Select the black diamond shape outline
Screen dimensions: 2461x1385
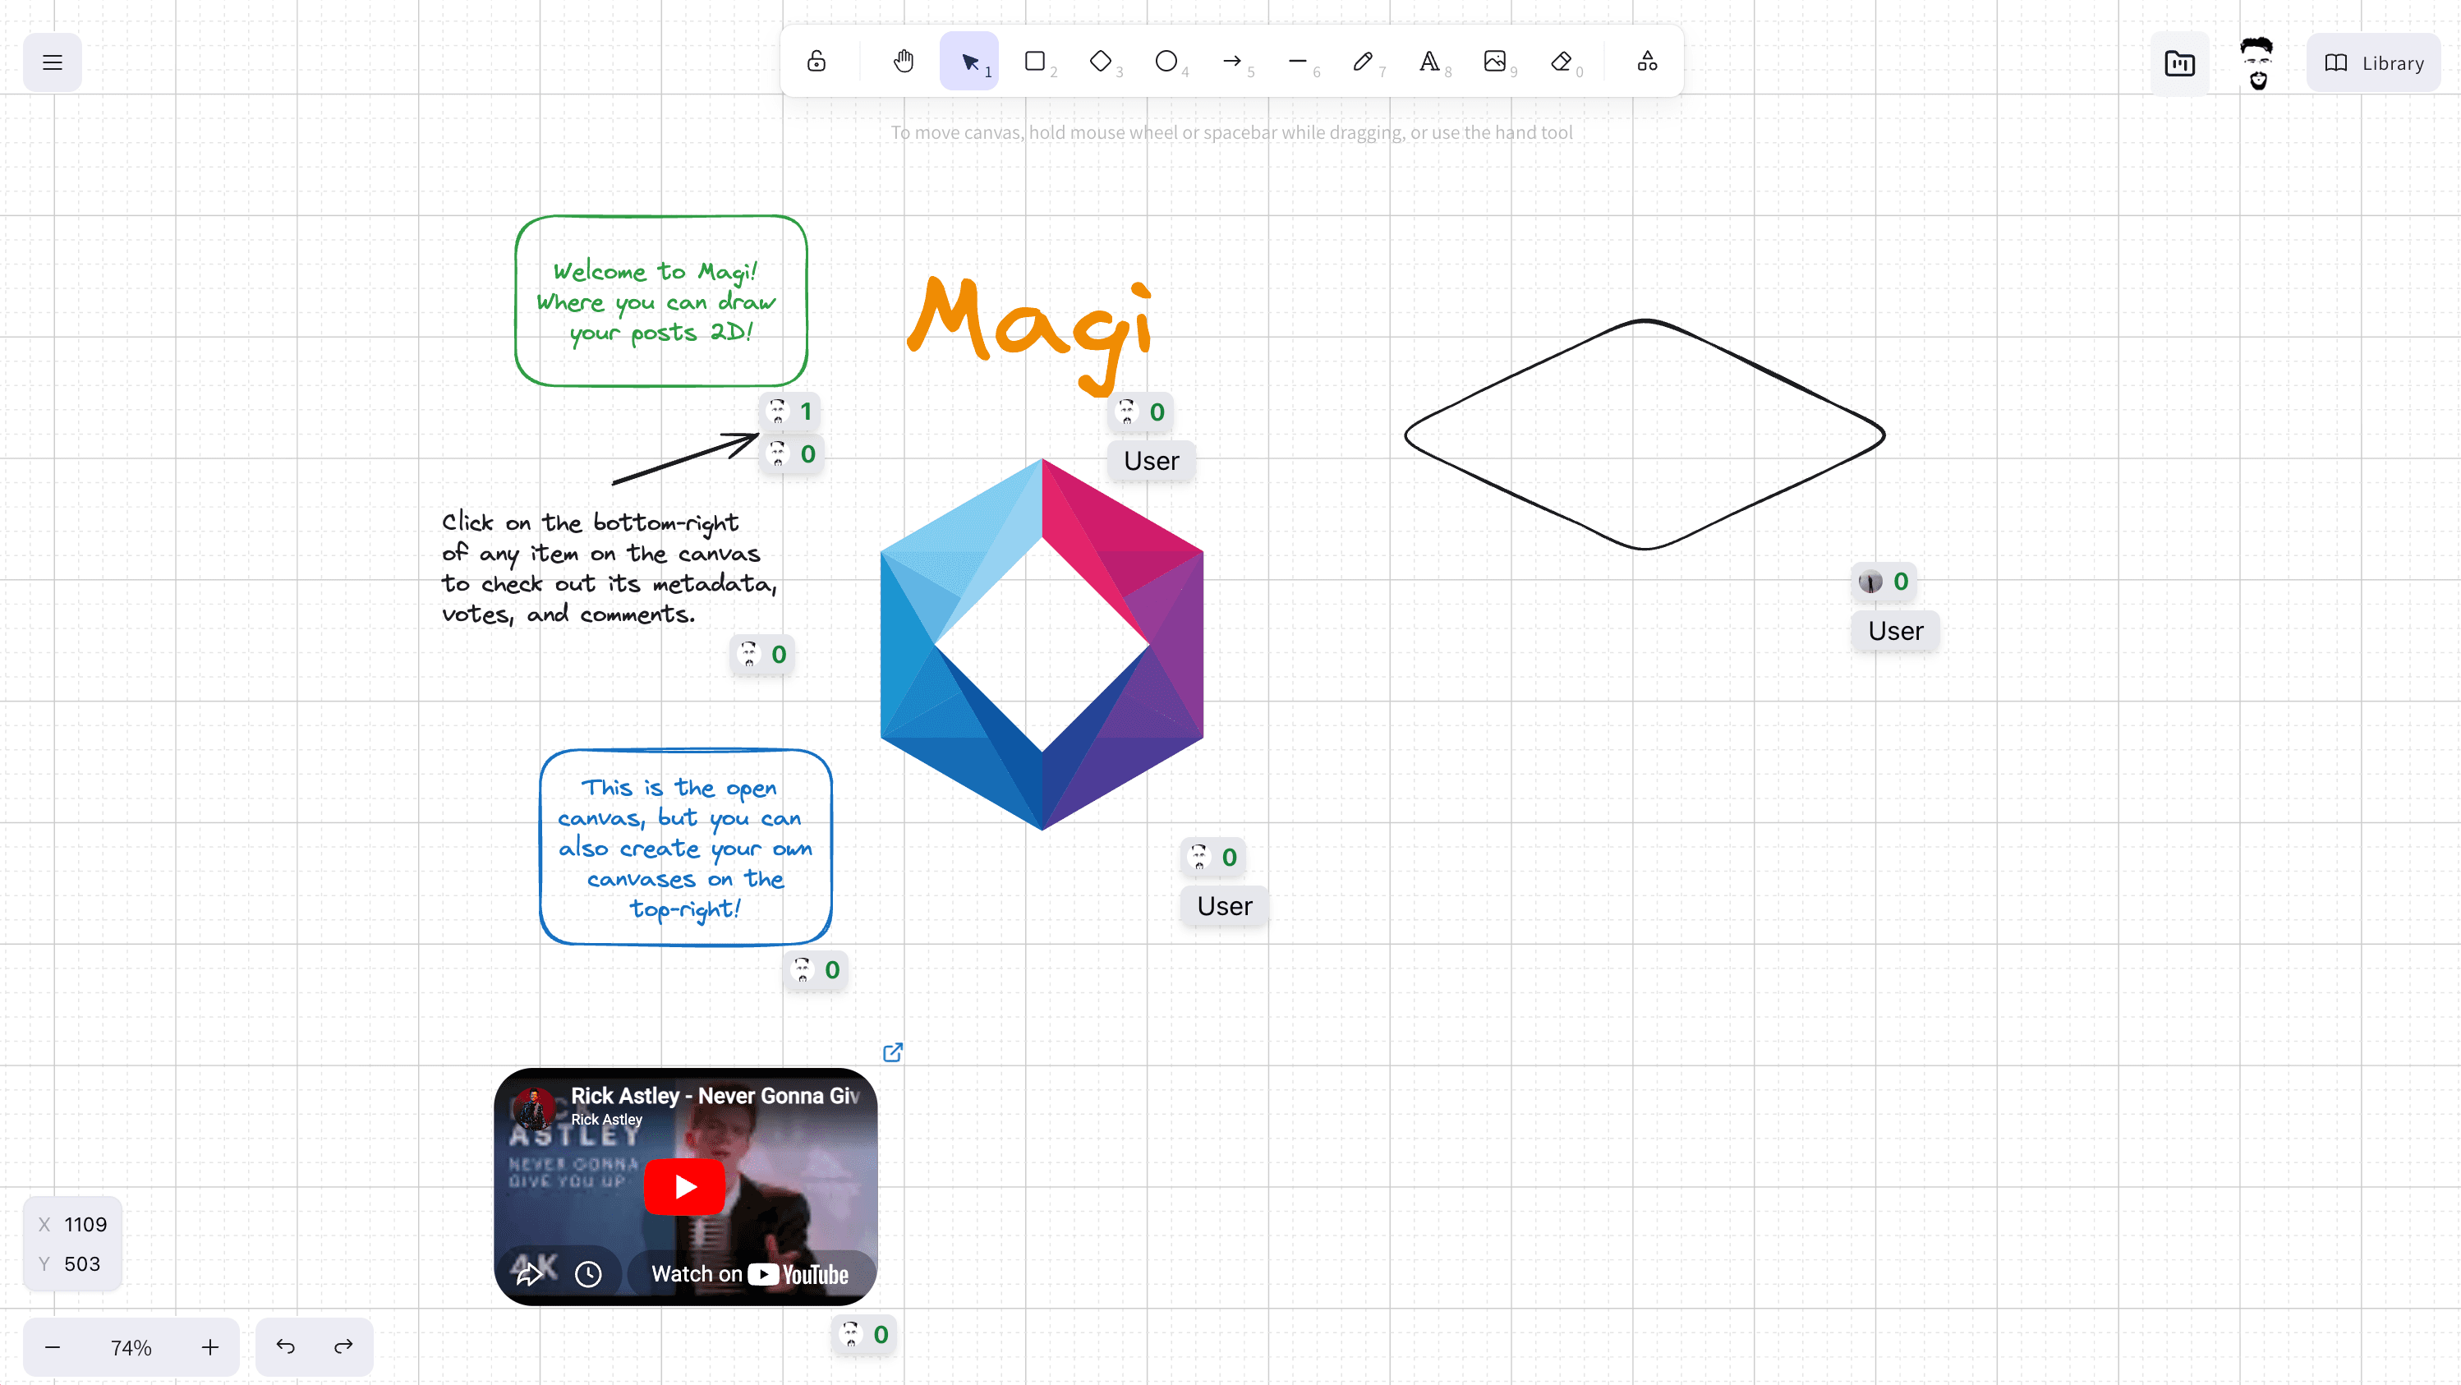(x=1644, y=435)
